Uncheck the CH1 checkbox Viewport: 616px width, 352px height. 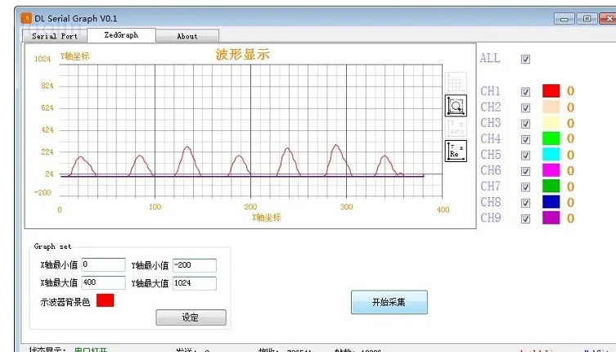point(525,92)
